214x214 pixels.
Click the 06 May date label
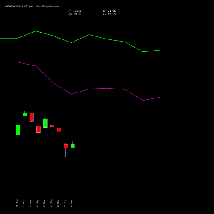[17, 203]
